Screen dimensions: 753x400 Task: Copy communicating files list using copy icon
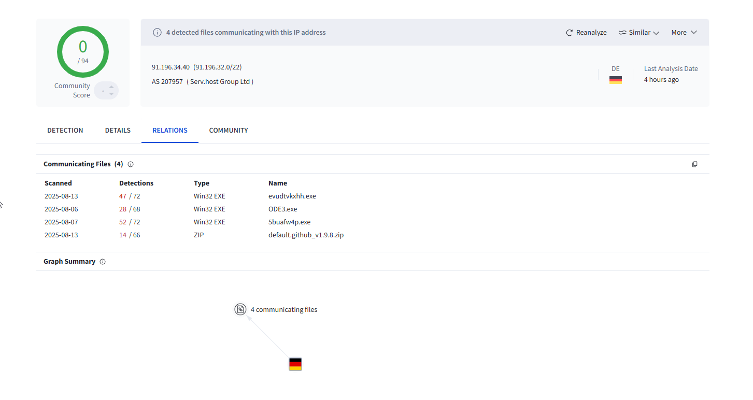[694, 164]
